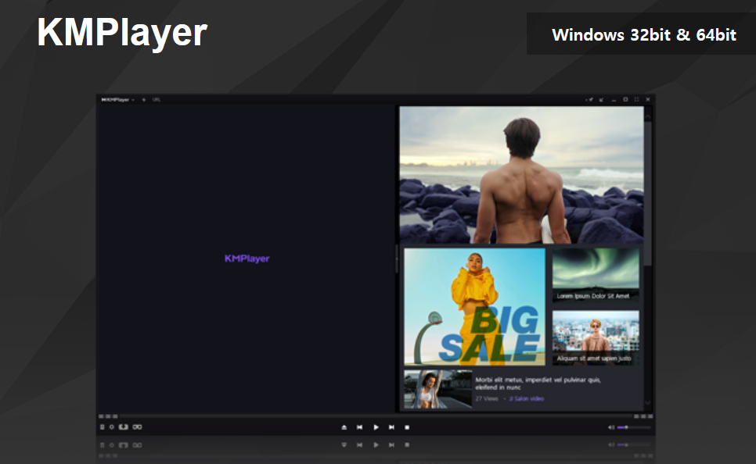
Task: Follow the Salon video link
Action: coord(527,398)
